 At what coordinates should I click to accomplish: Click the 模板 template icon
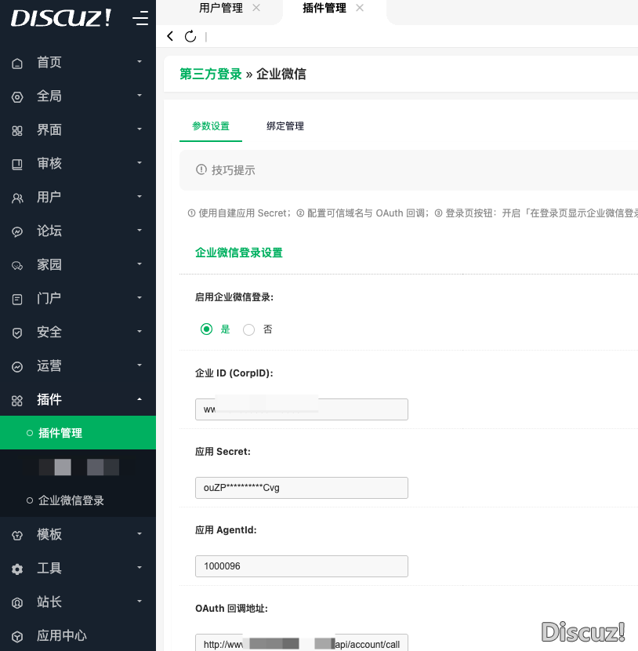17,535
